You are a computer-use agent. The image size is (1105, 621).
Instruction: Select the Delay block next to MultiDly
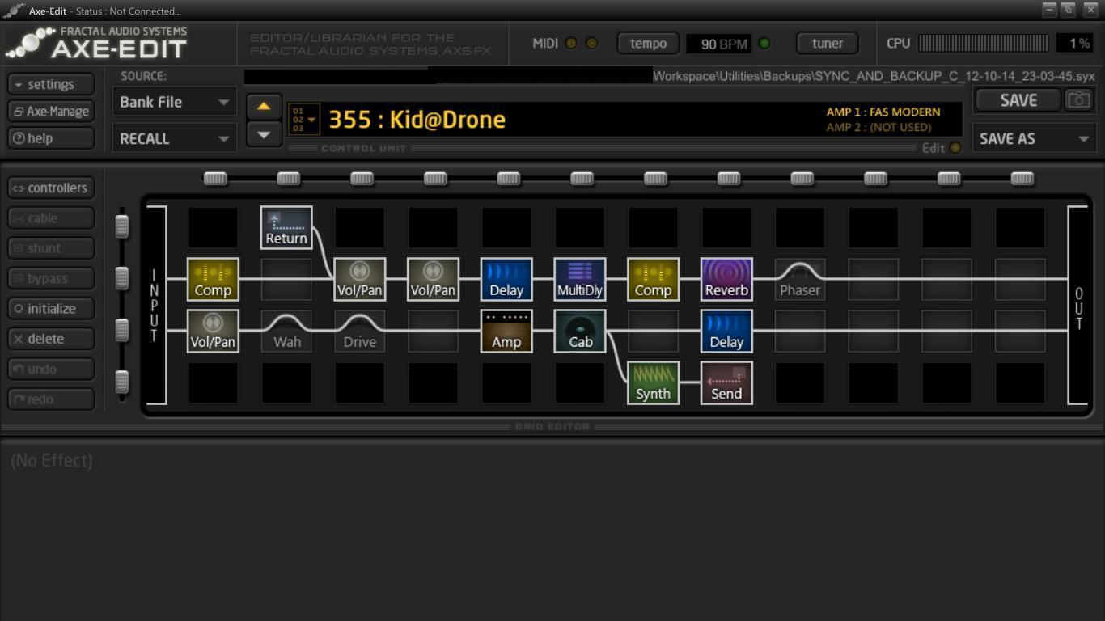tap(506, 279)
